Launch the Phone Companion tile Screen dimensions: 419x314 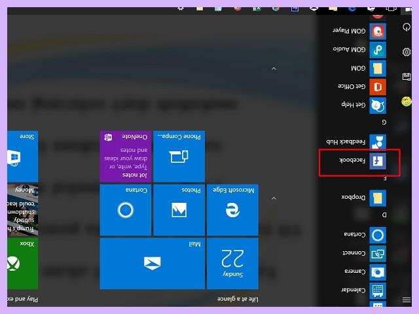pyautogui.click(x=179, y=156)
